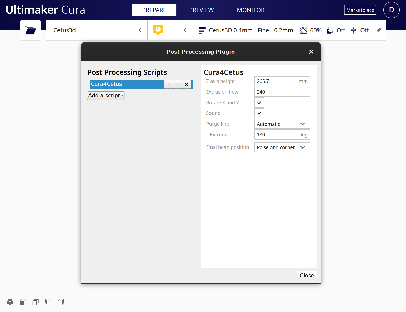The height and width of the screenshot is (312, 406).
Task: Open the Add a script dropdown
Action: [x=106, y=96]
